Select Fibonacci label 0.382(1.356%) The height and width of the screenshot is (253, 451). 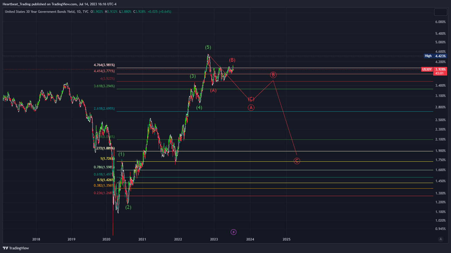pos(104,186)
